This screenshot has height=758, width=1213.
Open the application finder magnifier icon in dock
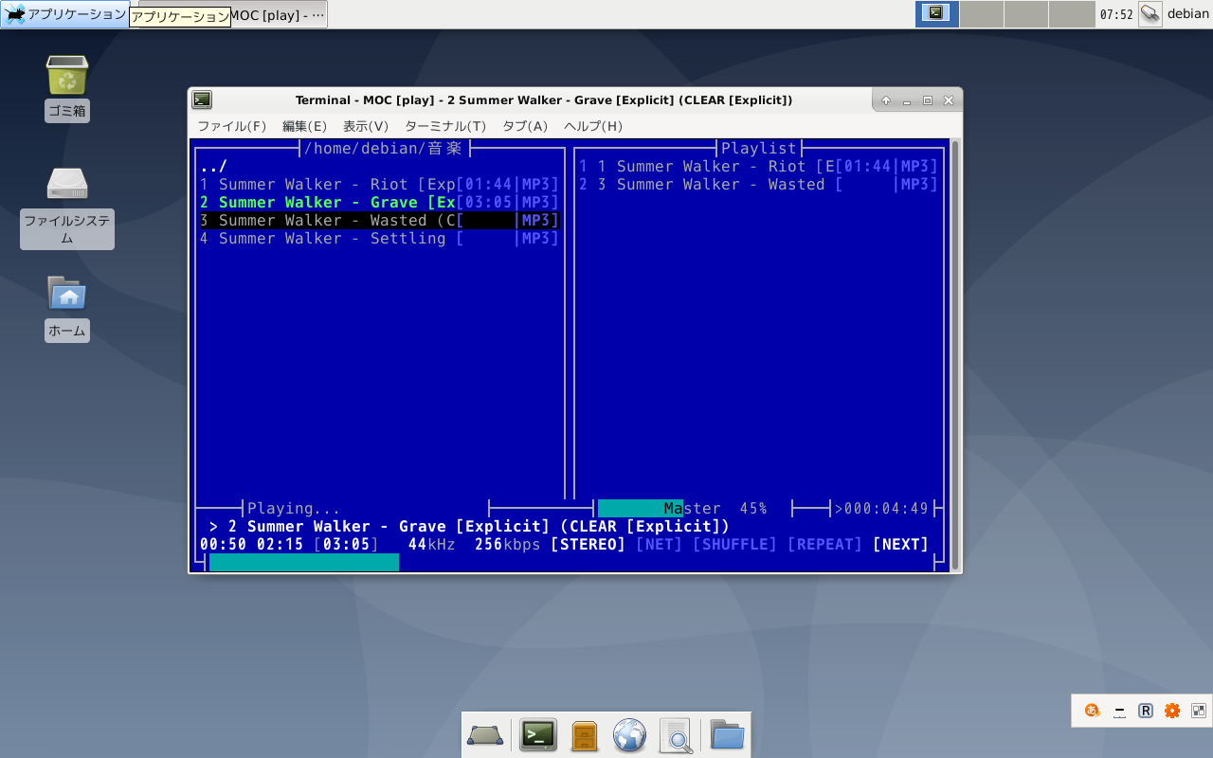tap(676, 735)
